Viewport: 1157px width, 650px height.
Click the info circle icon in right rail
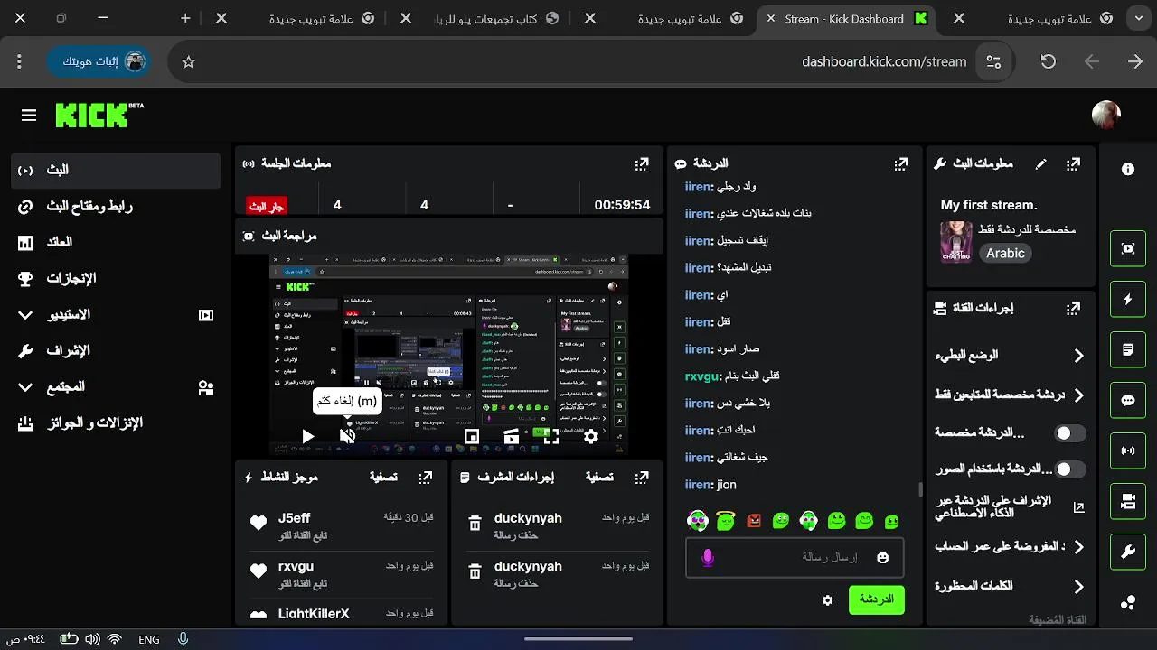(1128, 169)
